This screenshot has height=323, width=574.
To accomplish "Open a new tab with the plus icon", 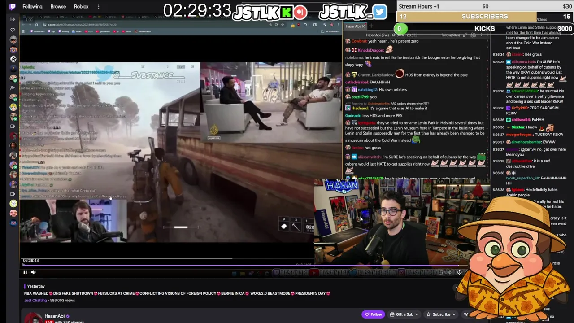I will (x=371, y=26).
